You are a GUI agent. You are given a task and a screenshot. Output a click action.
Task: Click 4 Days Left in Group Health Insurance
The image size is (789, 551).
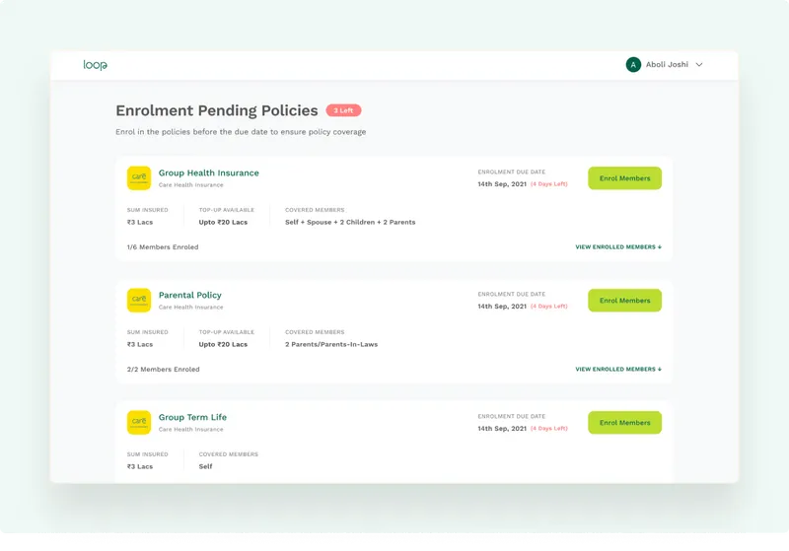(x=549, y=184)
